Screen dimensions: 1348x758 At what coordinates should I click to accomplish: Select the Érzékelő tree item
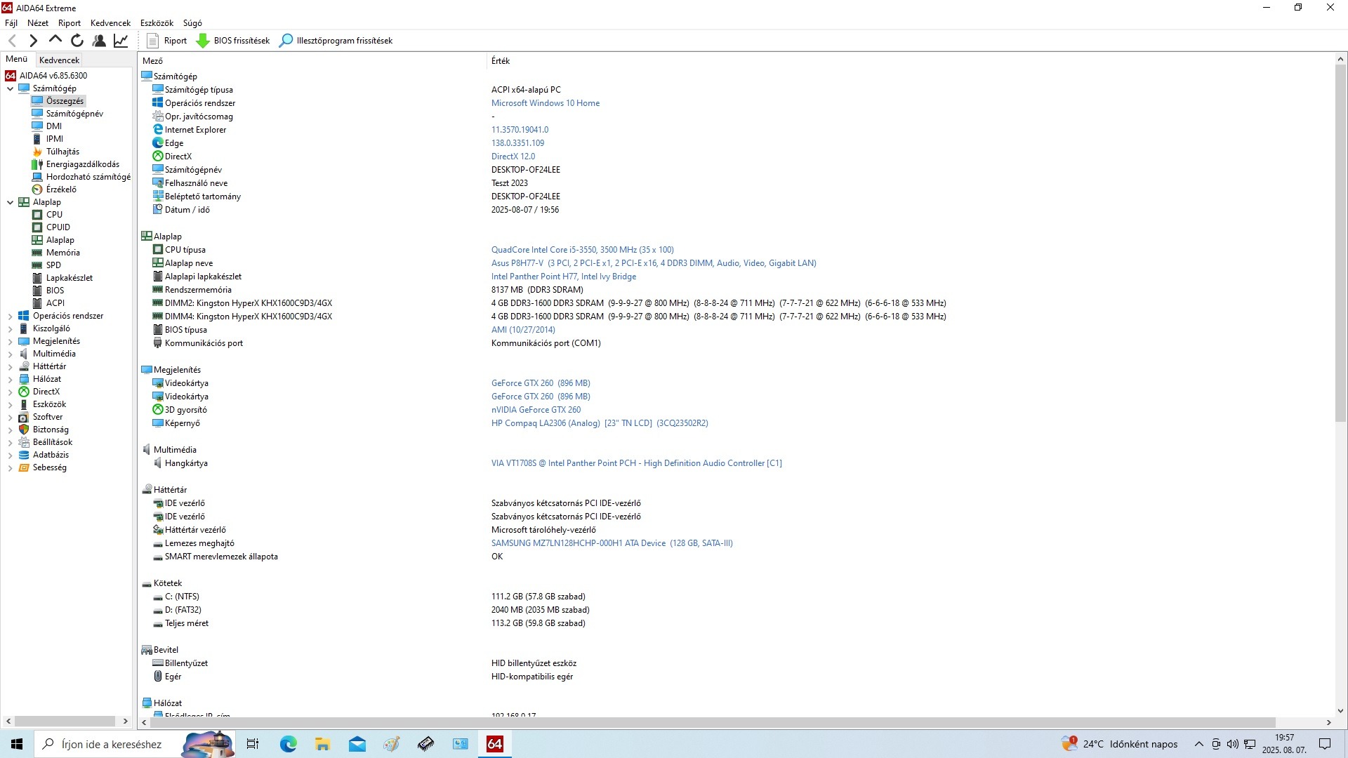[x=61, y=189]
